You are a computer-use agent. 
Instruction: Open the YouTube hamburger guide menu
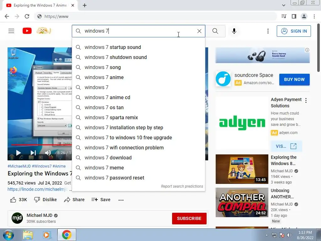[x=11, y=31]
